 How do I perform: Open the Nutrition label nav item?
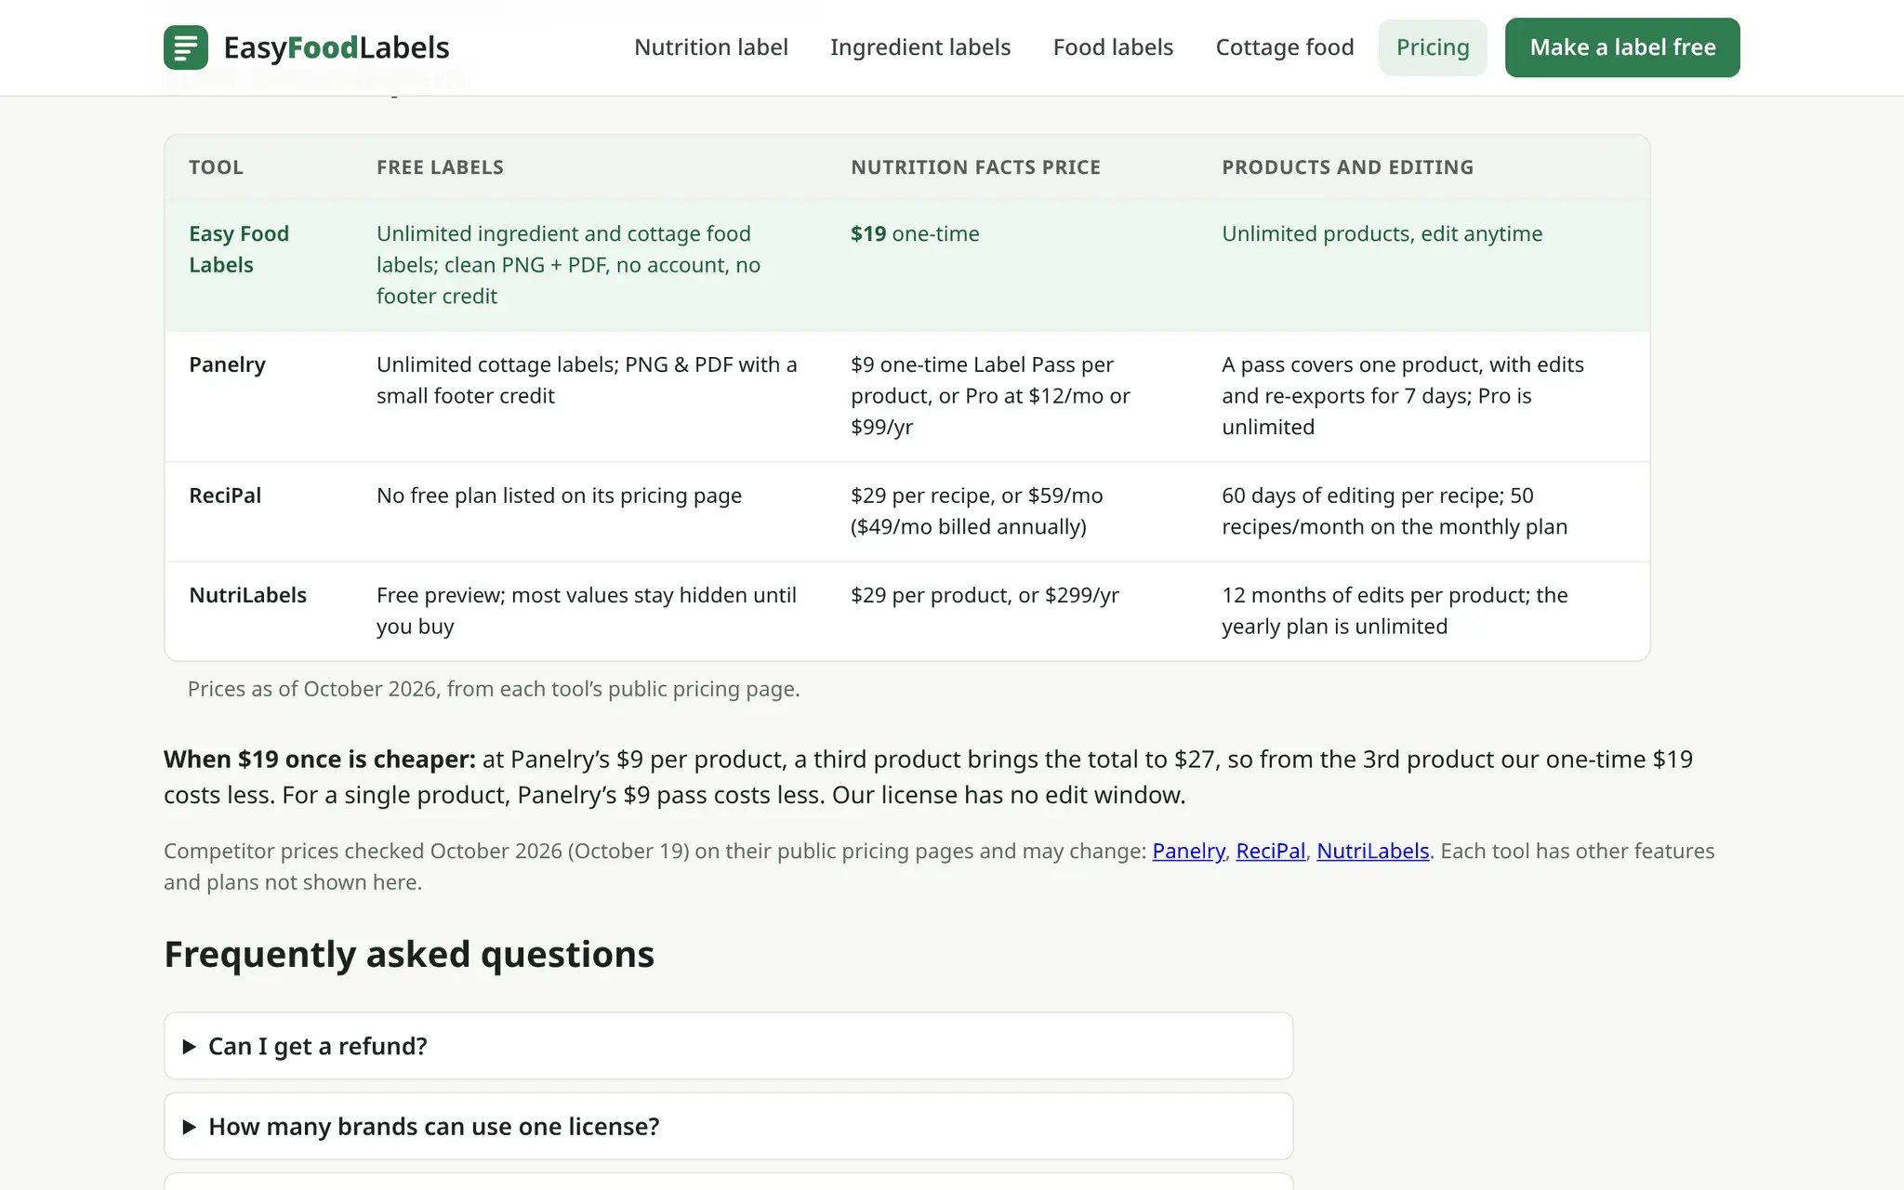coord(711,47)
